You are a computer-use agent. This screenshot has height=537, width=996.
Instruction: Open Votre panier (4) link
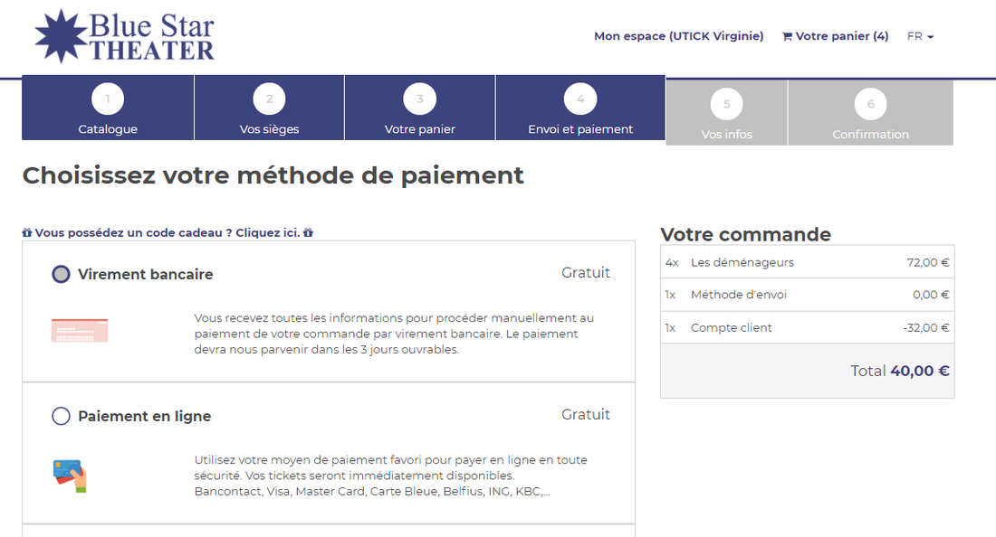coord(841,37)
